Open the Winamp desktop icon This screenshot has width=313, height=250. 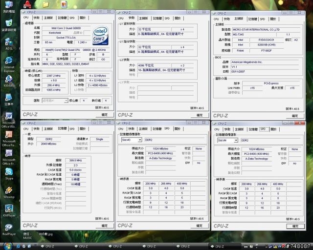(9, 192)
